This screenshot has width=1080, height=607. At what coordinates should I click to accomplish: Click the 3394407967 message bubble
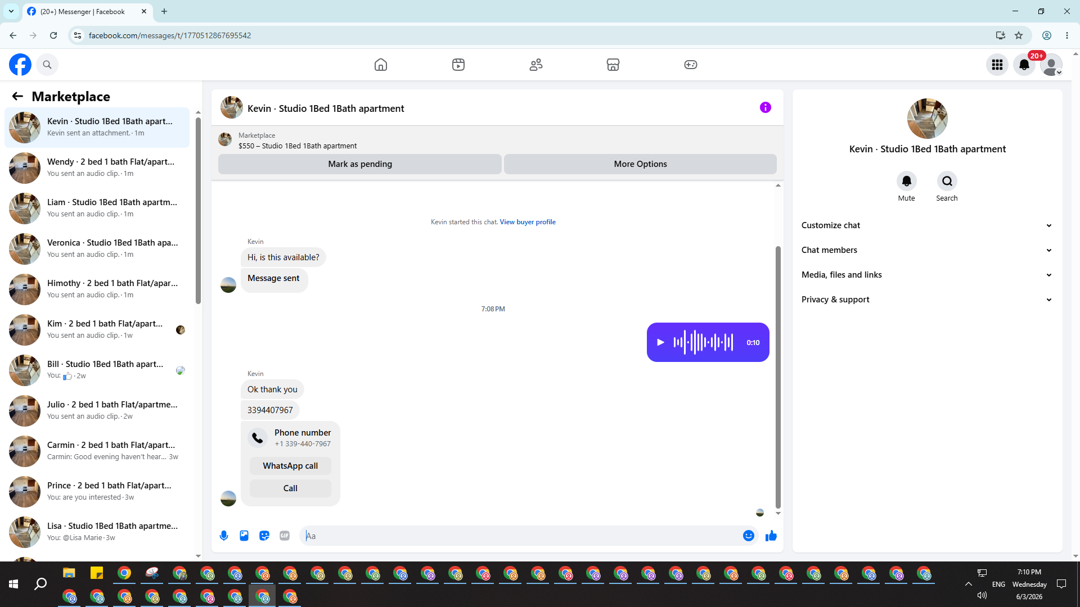(x=270, y=410)
